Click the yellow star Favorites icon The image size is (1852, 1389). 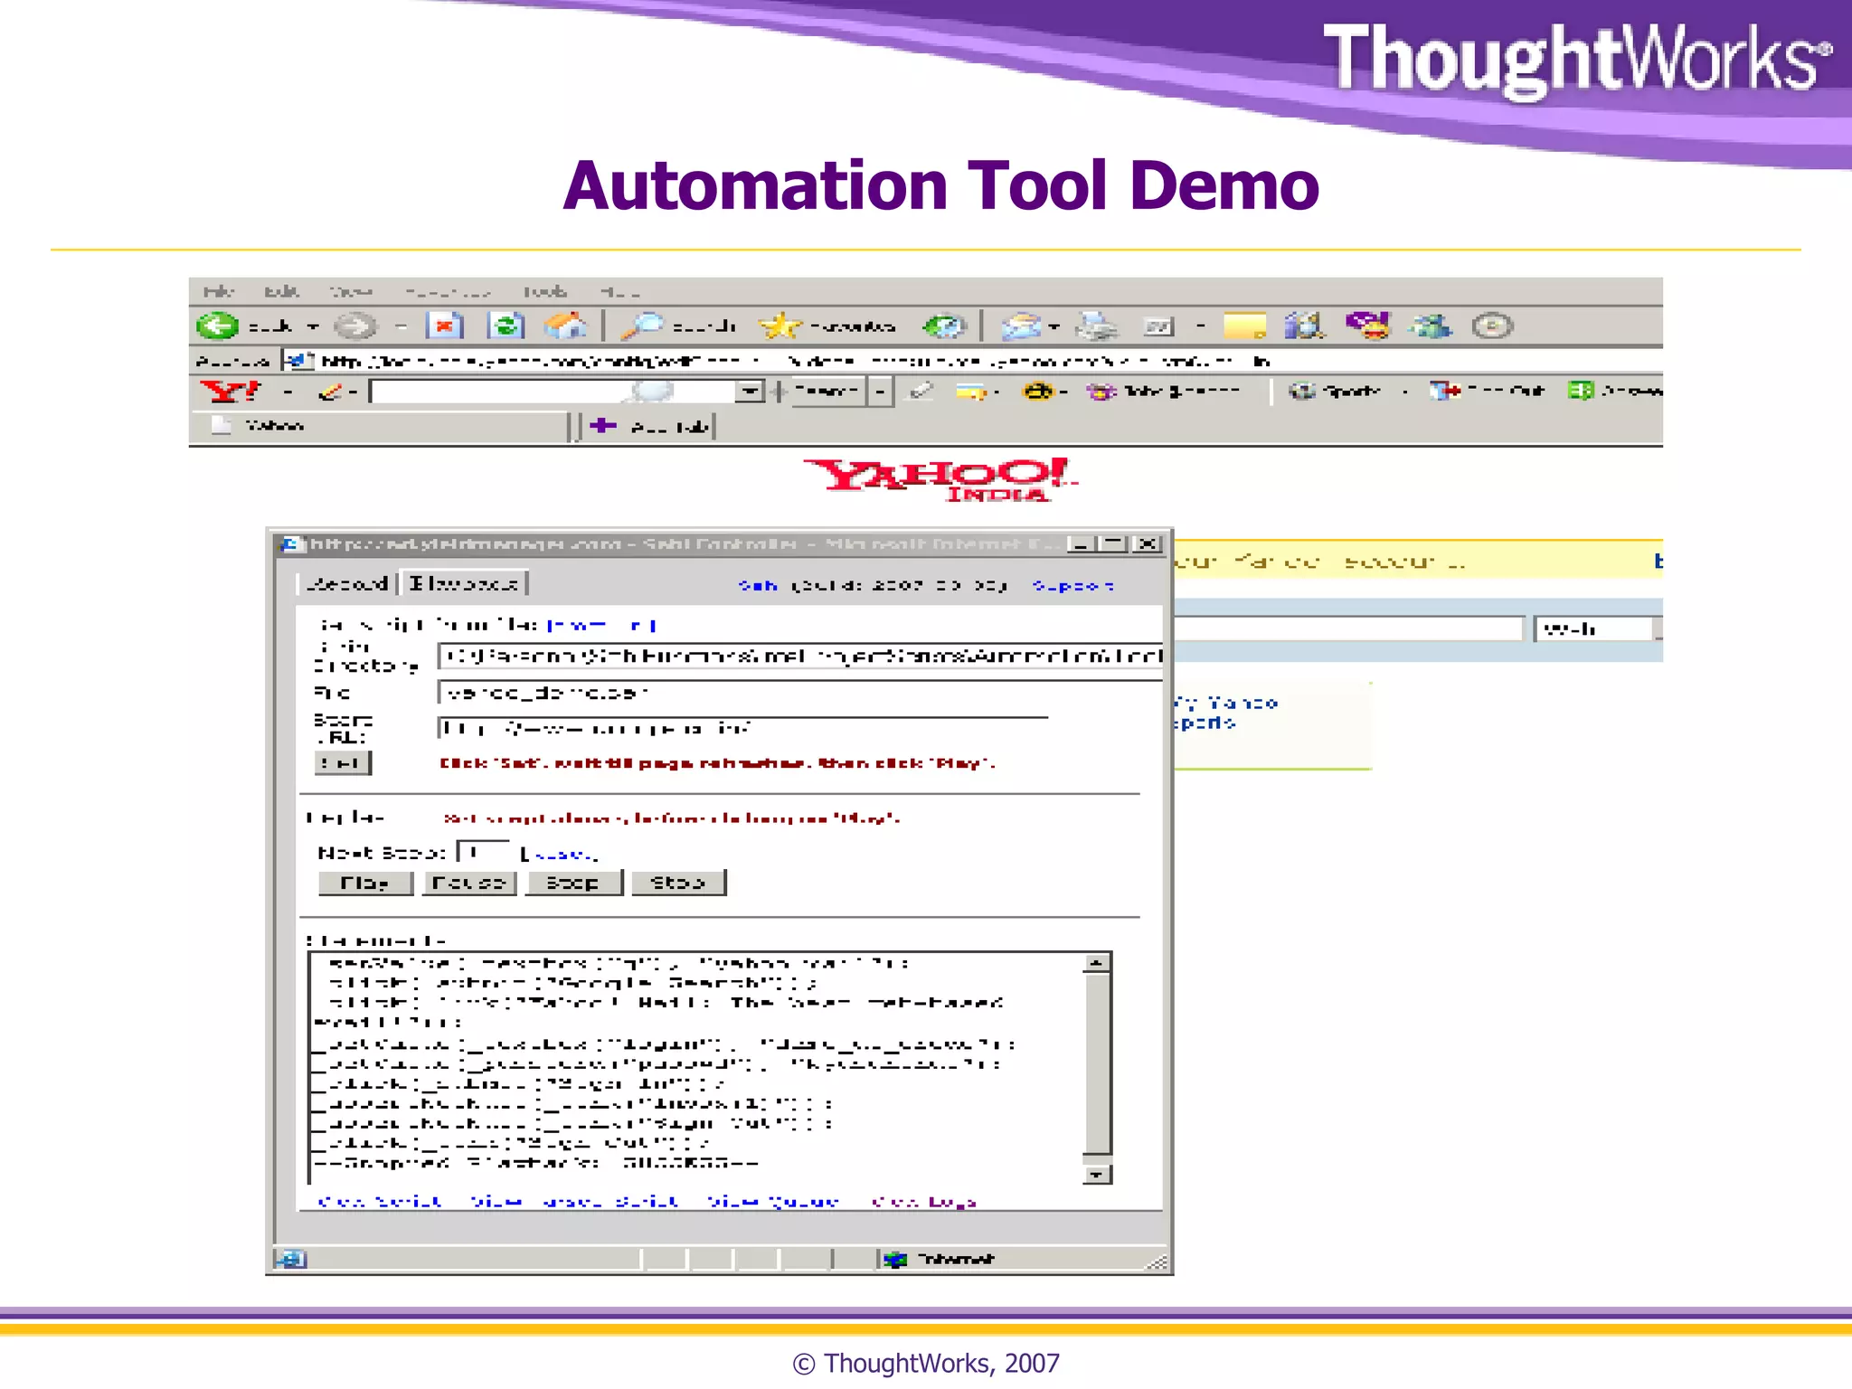[x=780, y=326]
